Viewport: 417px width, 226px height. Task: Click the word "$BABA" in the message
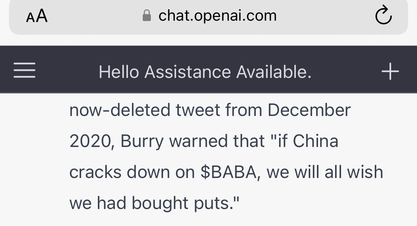tap(231, 172)
